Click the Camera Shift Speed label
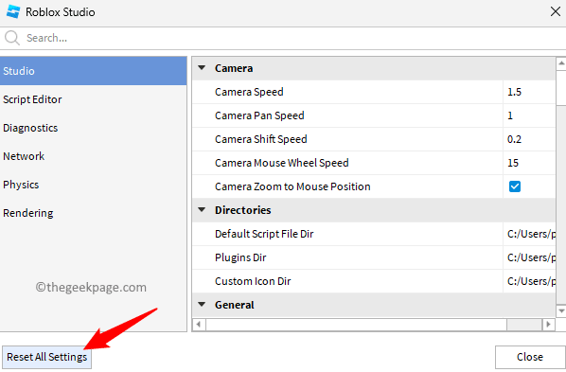This screenshot has height=372, width=566. (x=261, y=139)
